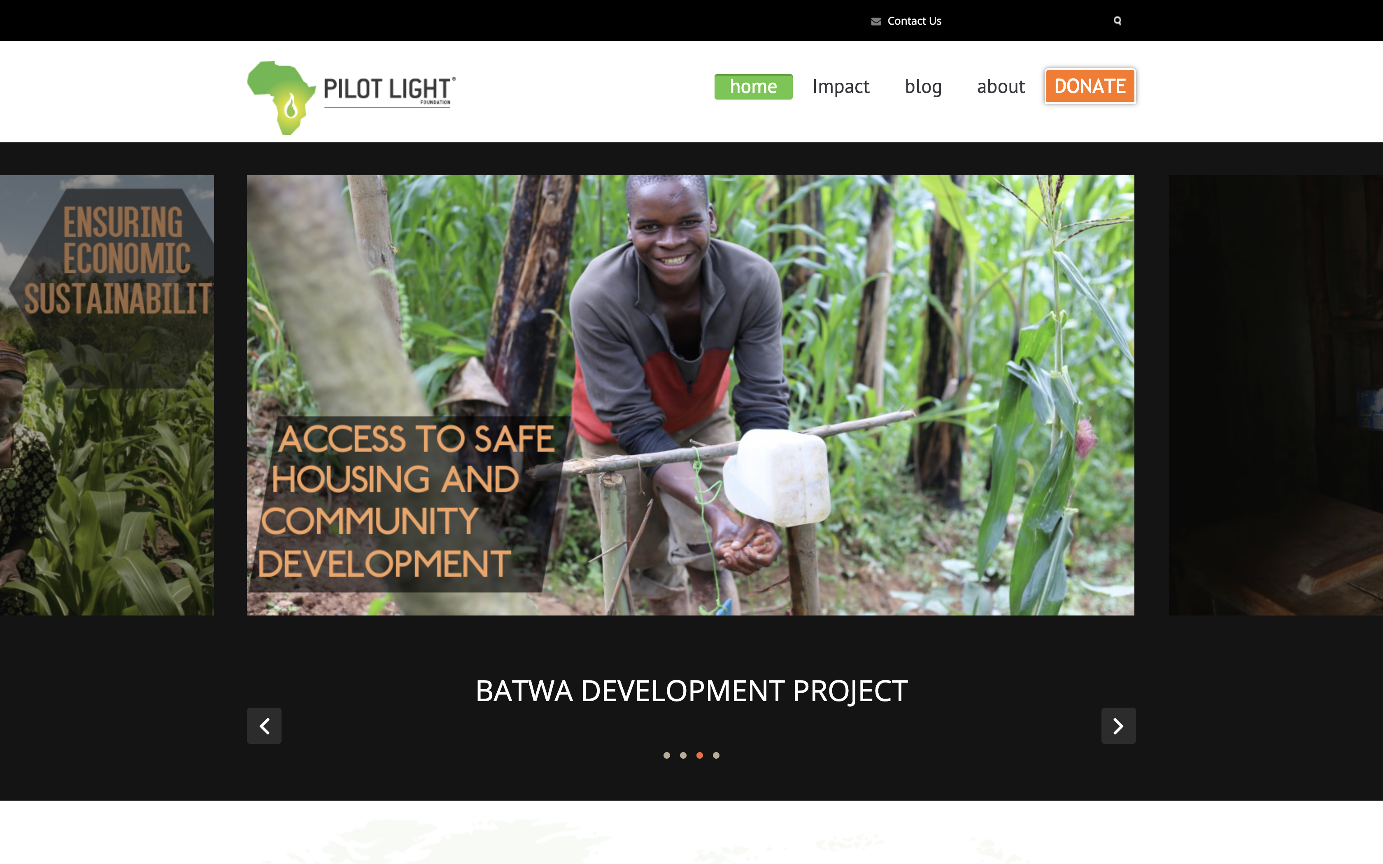Advance carousel with right arrow
The height and width of the screenshot is (864, 1383).
(x=1118, y=726)
